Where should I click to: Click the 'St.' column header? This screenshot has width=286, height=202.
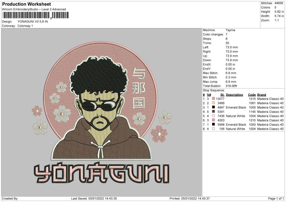coord(222,95)
